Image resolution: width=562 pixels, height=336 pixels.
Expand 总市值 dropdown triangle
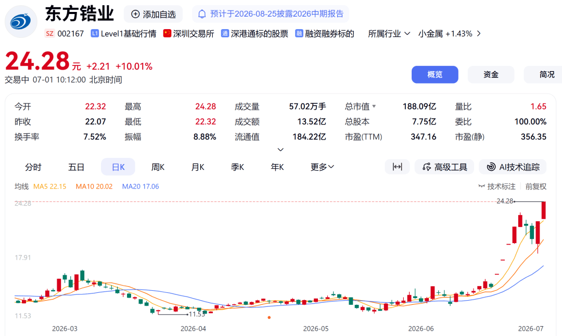[x=374, y=106]
